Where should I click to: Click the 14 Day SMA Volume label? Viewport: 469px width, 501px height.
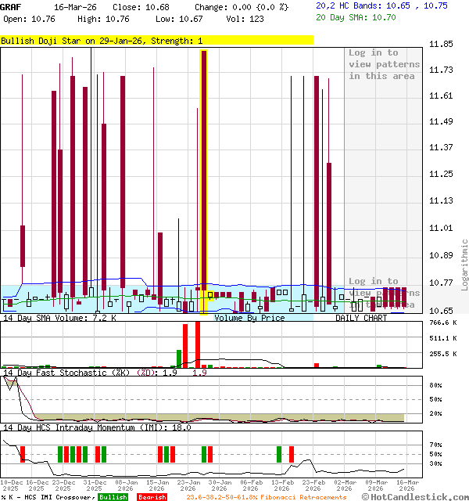(59, 318)
